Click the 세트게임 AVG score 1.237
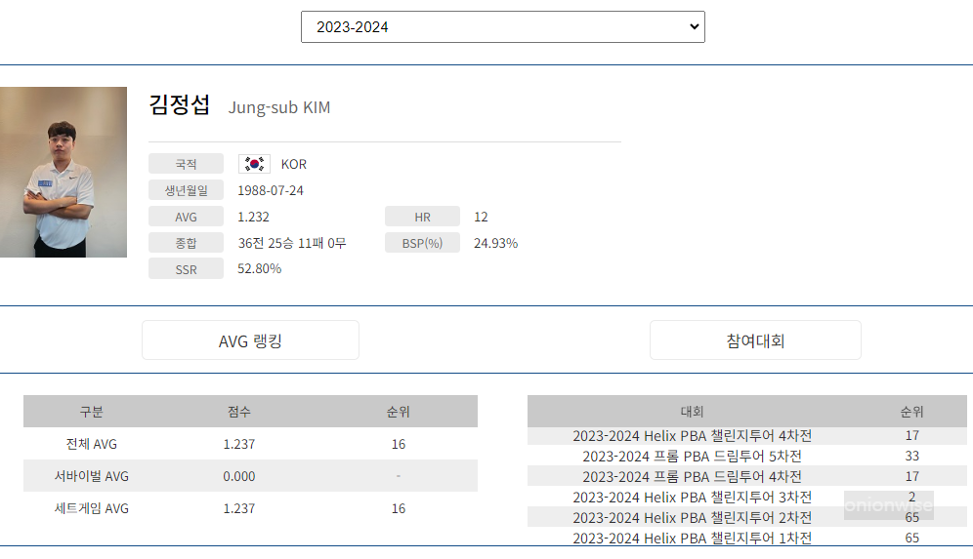973x559 pixels. 239,508
